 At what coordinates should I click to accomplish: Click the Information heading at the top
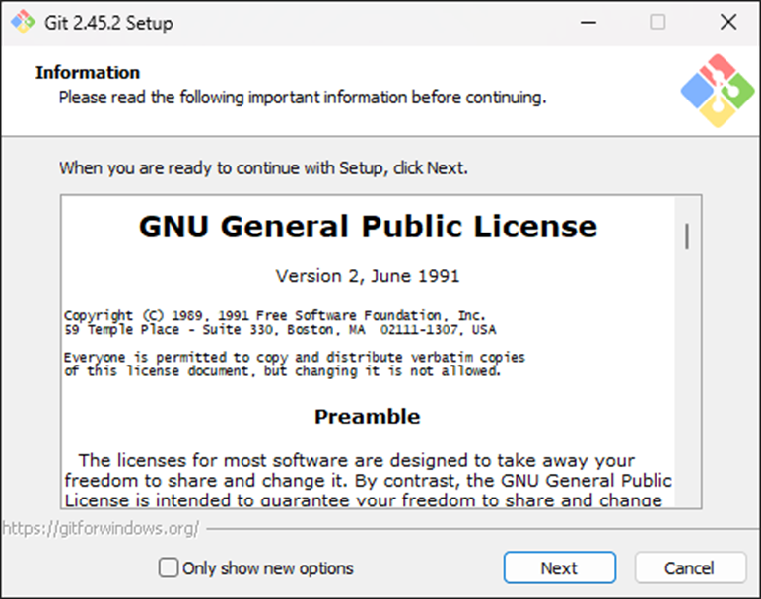(x=88, y=72)
